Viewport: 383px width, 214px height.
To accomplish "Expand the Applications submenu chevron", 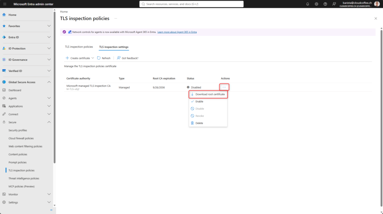I will click(49, 106).
